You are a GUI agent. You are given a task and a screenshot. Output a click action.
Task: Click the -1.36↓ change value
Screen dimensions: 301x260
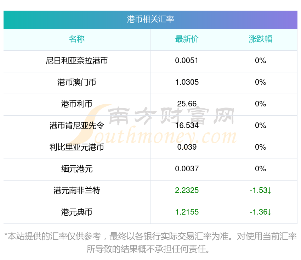click(261, 212)
